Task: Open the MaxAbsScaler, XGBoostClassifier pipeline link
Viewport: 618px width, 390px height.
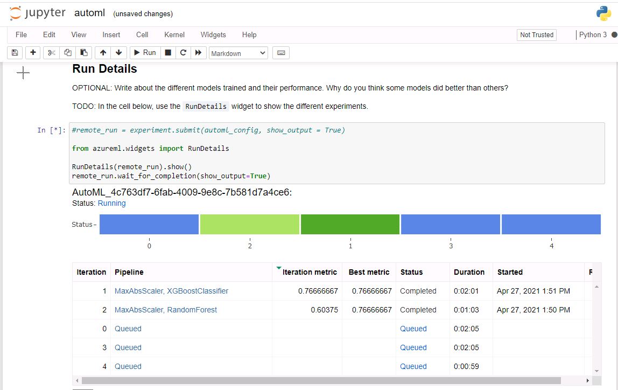Action: 171,290
